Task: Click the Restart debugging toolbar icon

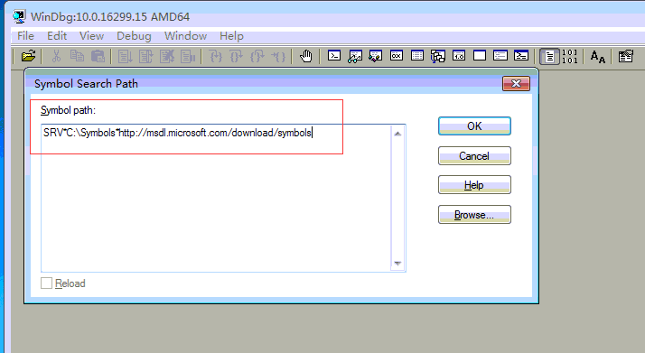Action: [145, 56]
